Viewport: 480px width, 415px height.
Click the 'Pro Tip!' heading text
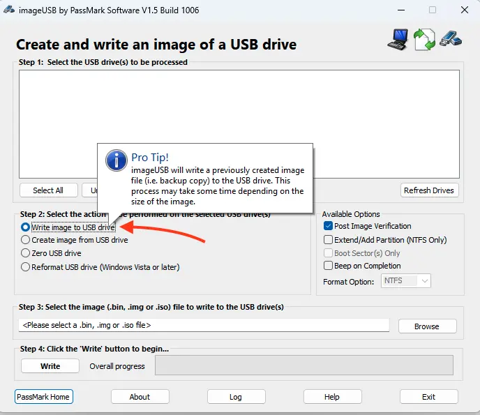point(150,158)
